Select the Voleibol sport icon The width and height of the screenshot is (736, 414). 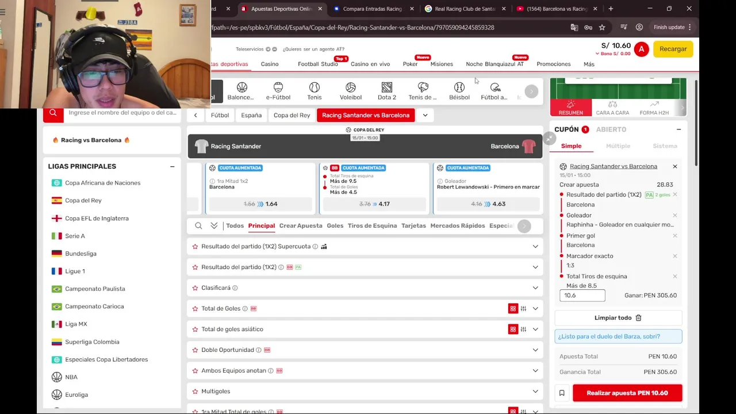point(351,87)
